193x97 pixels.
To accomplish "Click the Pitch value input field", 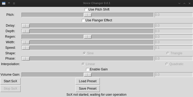I will tap(174, 15).
